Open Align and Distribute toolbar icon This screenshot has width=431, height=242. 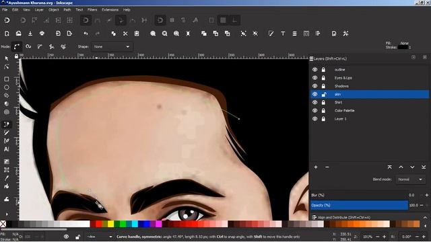pos(318,34)
